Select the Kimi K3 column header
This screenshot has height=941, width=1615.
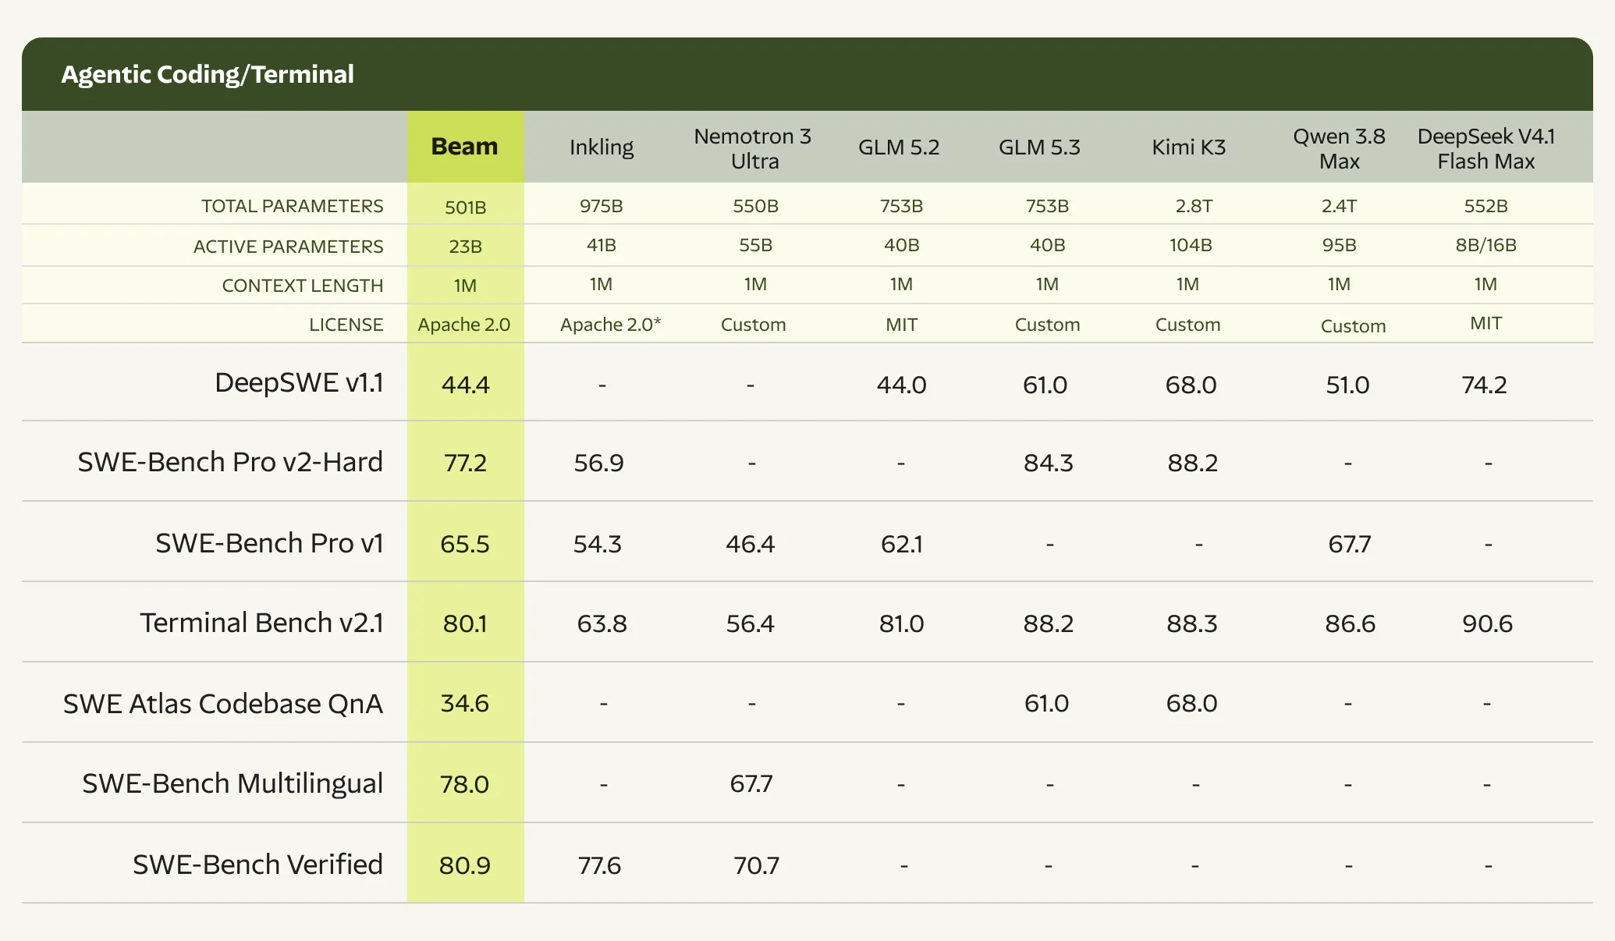pyautogui.click(x=1189, y=147)
